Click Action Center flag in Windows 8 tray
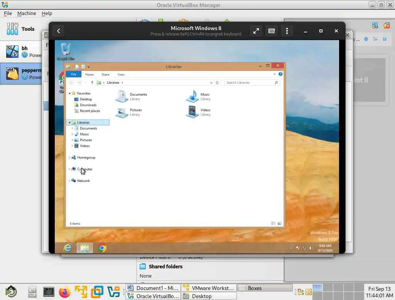 [298, 248]
